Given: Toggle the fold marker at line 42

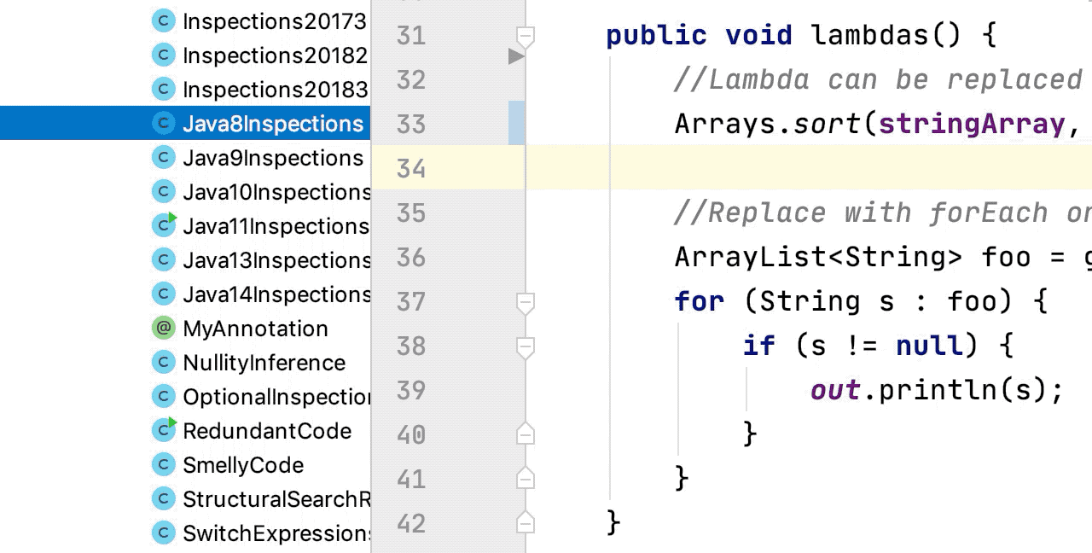Looking at the screenshot, I should [x=525, y=522].
